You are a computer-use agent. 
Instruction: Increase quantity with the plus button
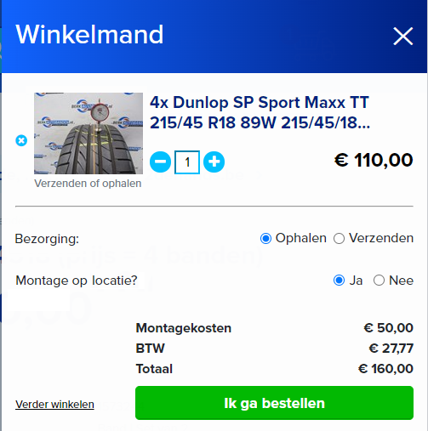click(x=214, y=162)
